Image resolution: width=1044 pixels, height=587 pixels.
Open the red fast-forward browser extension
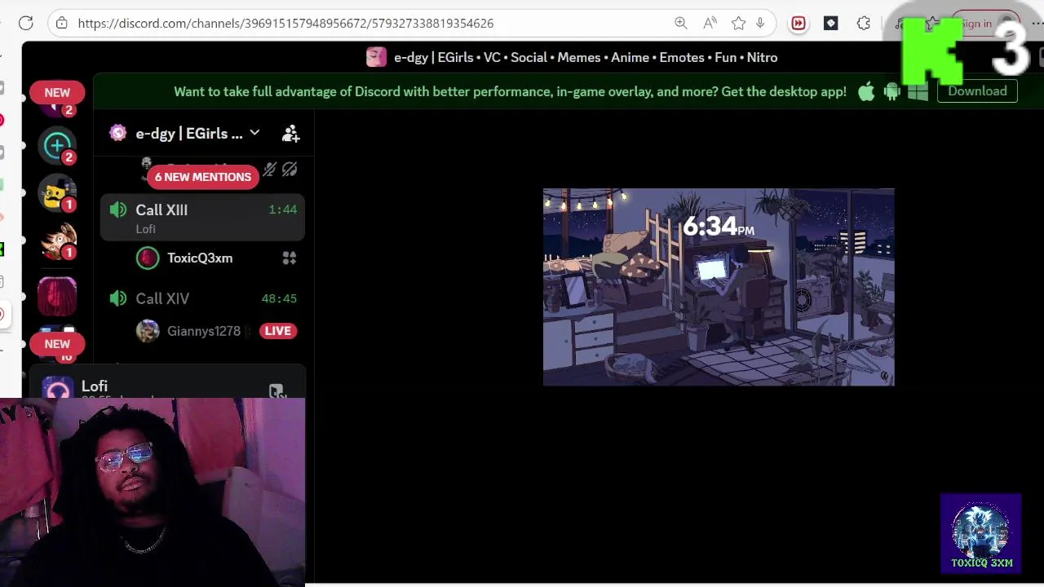(798, 24)
